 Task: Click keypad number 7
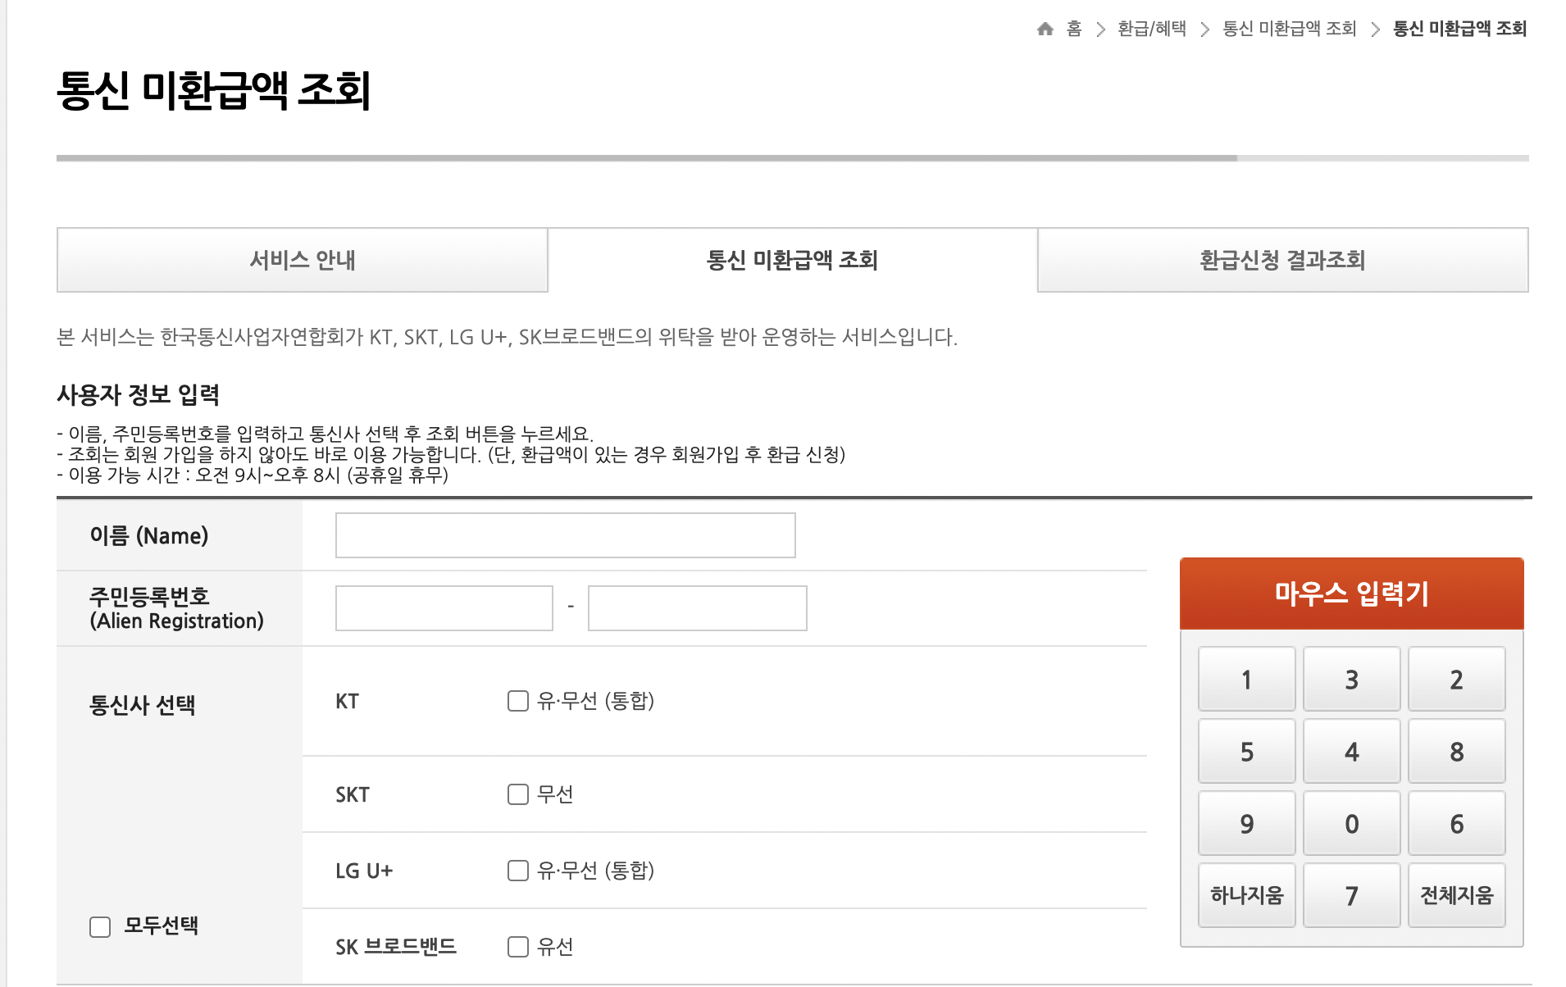(1351, 895)
